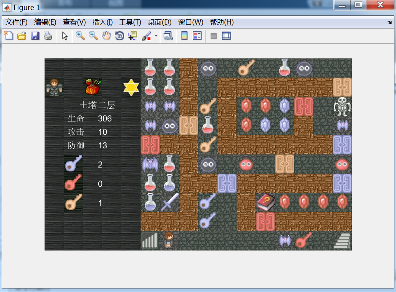Click the hero character at map bottom
This screenshot has width=396, height=292.
tap(169, 241)
